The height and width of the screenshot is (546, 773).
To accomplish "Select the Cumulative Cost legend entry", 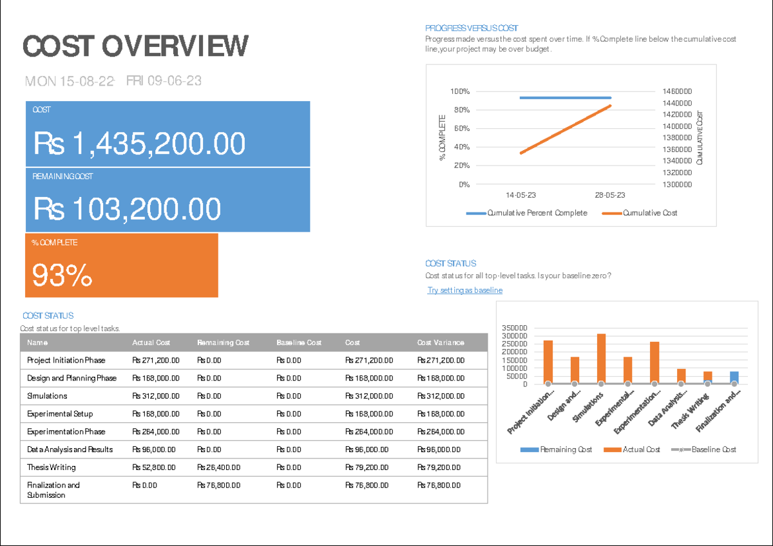I will 639,213.
